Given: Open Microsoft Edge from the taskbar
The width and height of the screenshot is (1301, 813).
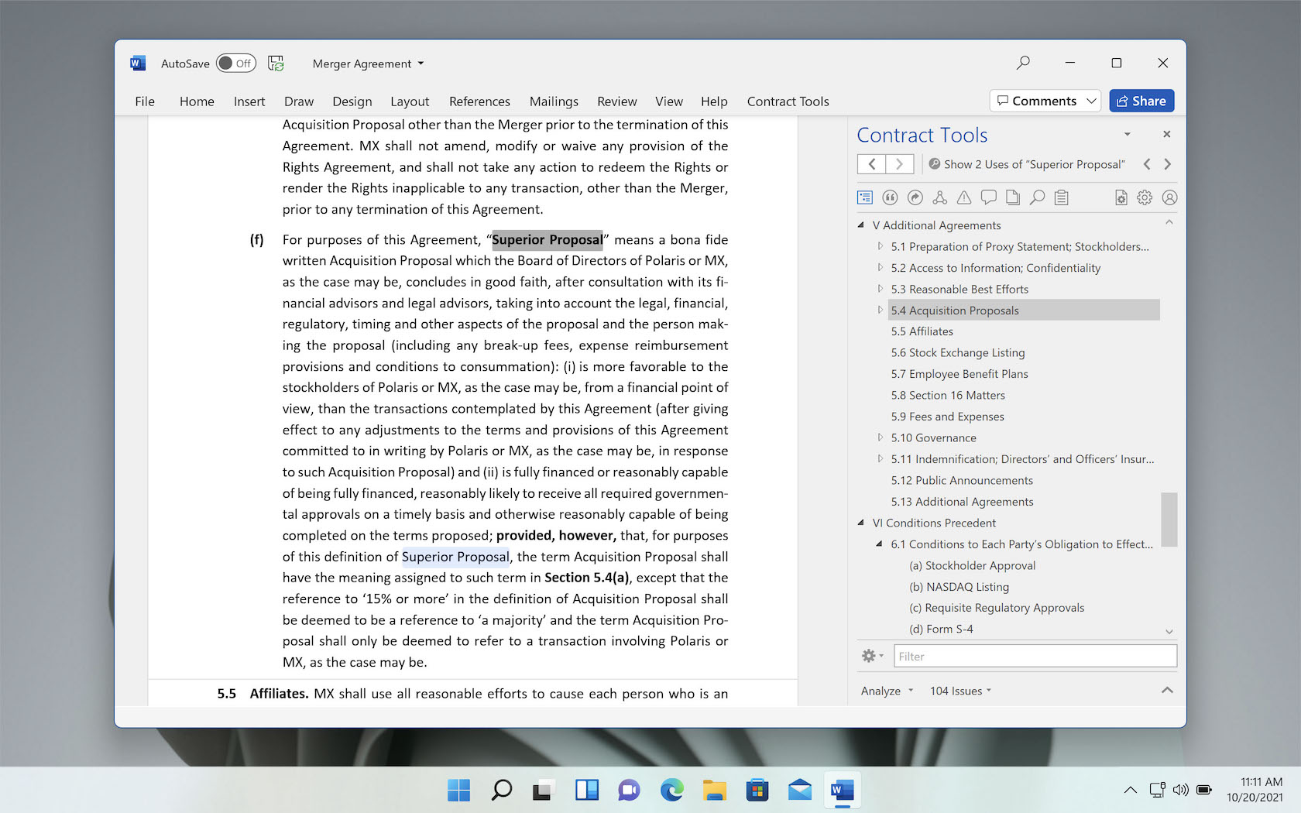Looking at the screenshot, I should coord(671,790).
